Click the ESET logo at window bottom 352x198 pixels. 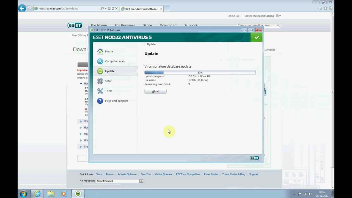point(254,158)
